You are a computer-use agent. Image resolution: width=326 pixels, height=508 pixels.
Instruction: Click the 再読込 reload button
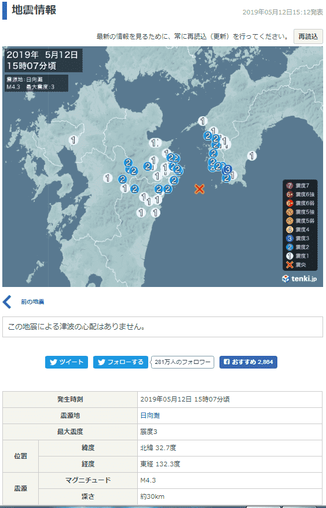pyautogui.click(x=308, y=36)
